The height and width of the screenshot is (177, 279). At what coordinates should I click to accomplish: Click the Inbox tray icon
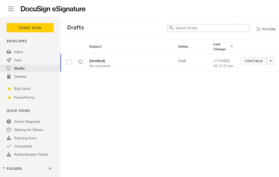coord(9,52)
